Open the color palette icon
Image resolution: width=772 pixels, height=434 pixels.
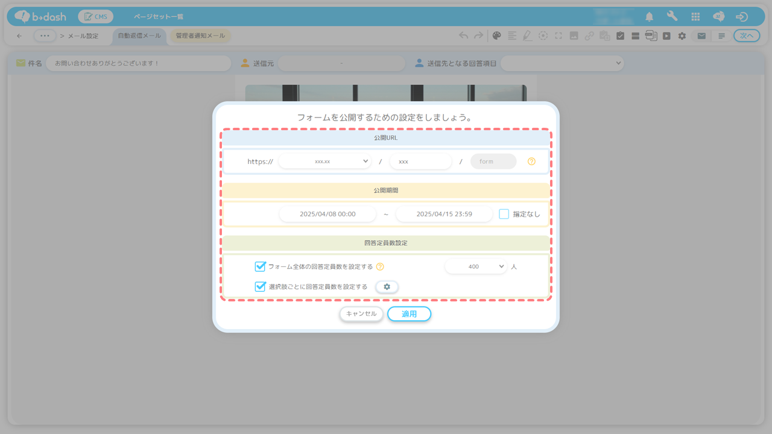click(496, 36)
